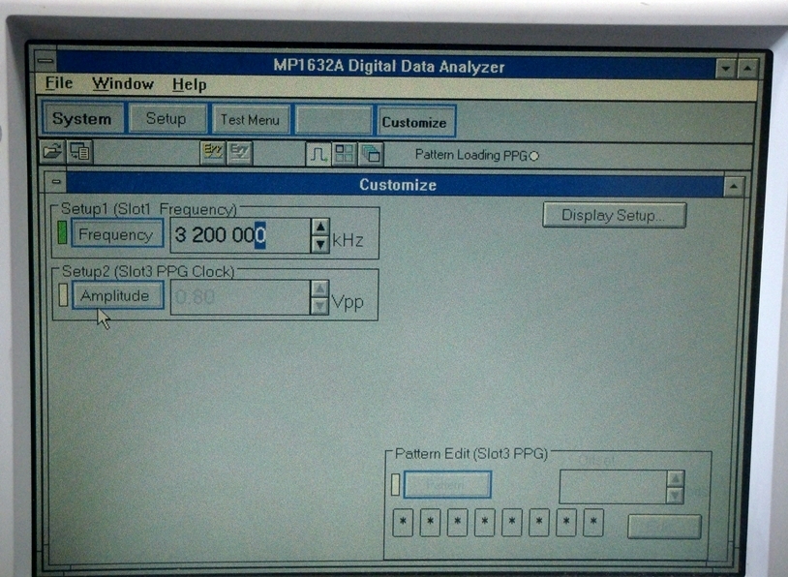Click the Amplitude button
The width and height of the screenshot is (788, 577).
117,295
